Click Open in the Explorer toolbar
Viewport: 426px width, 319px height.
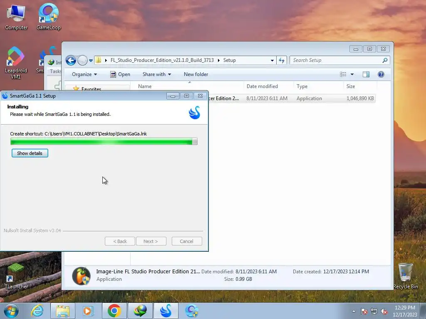120,74
